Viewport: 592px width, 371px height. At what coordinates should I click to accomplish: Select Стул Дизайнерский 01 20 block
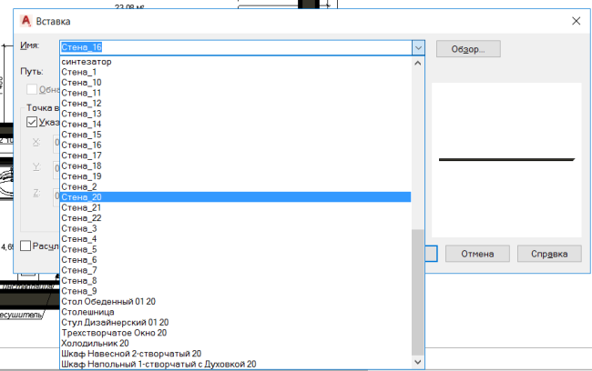point(115,322)
